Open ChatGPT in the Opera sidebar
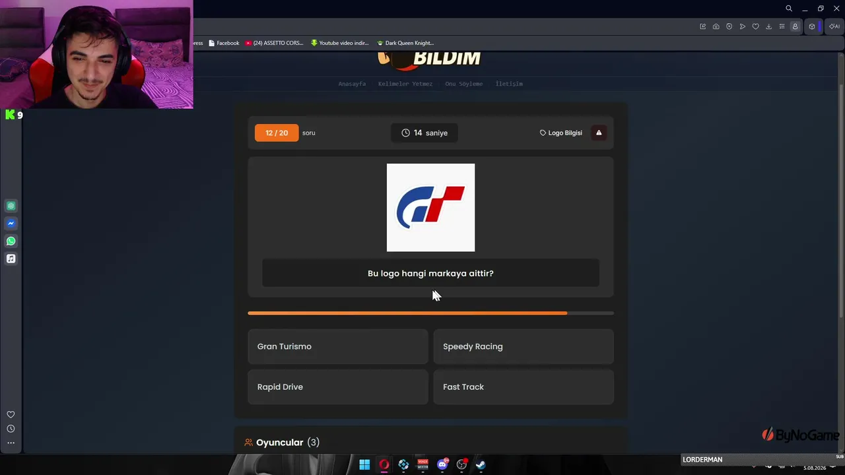 pyautogui.click(x=11, y=206)
